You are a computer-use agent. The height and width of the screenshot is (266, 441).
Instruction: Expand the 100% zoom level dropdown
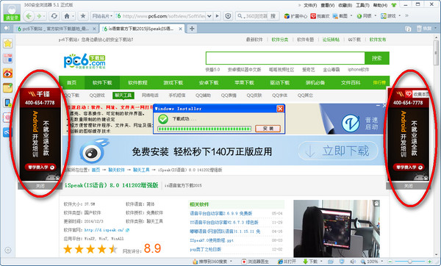click(x=382, y=262)
